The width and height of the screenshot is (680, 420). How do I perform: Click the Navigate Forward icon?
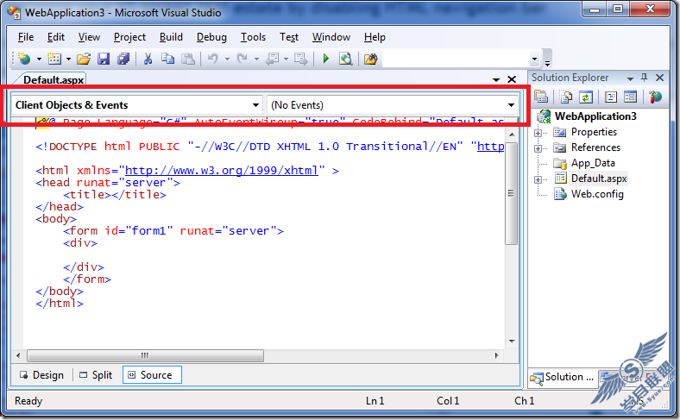click(x=300, y=59)
